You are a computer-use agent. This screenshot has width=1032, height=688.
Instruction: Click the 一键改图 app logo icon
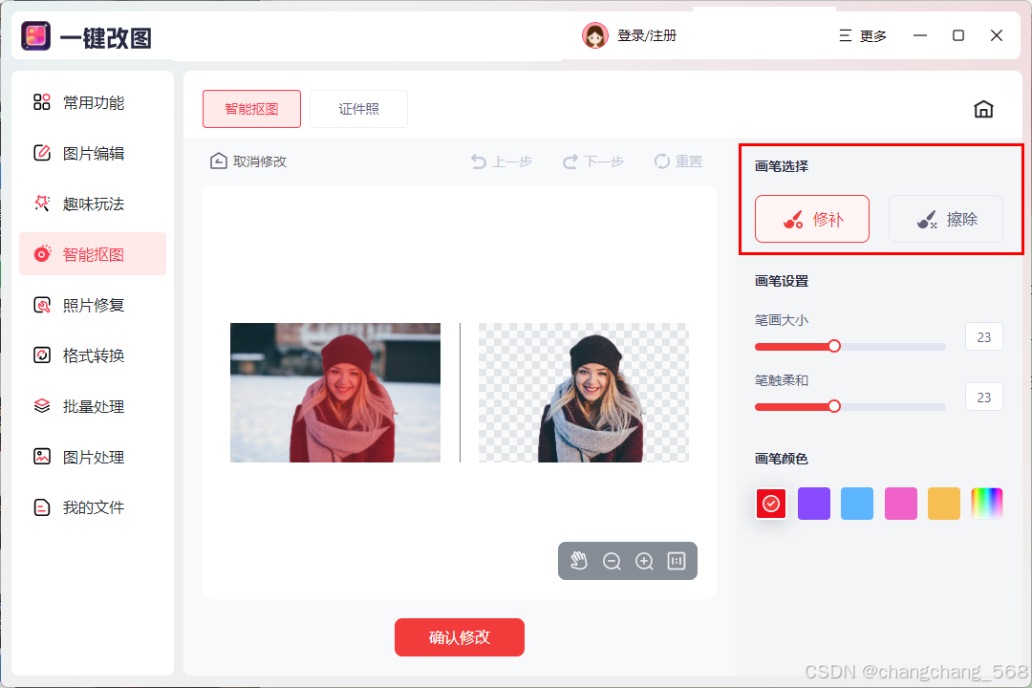click(35, 36)
